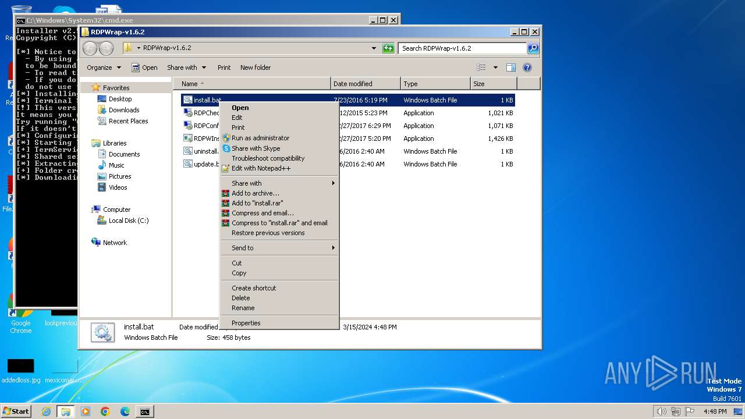
Task: Click the search magnifier icon
Action: tap(533, 48)
